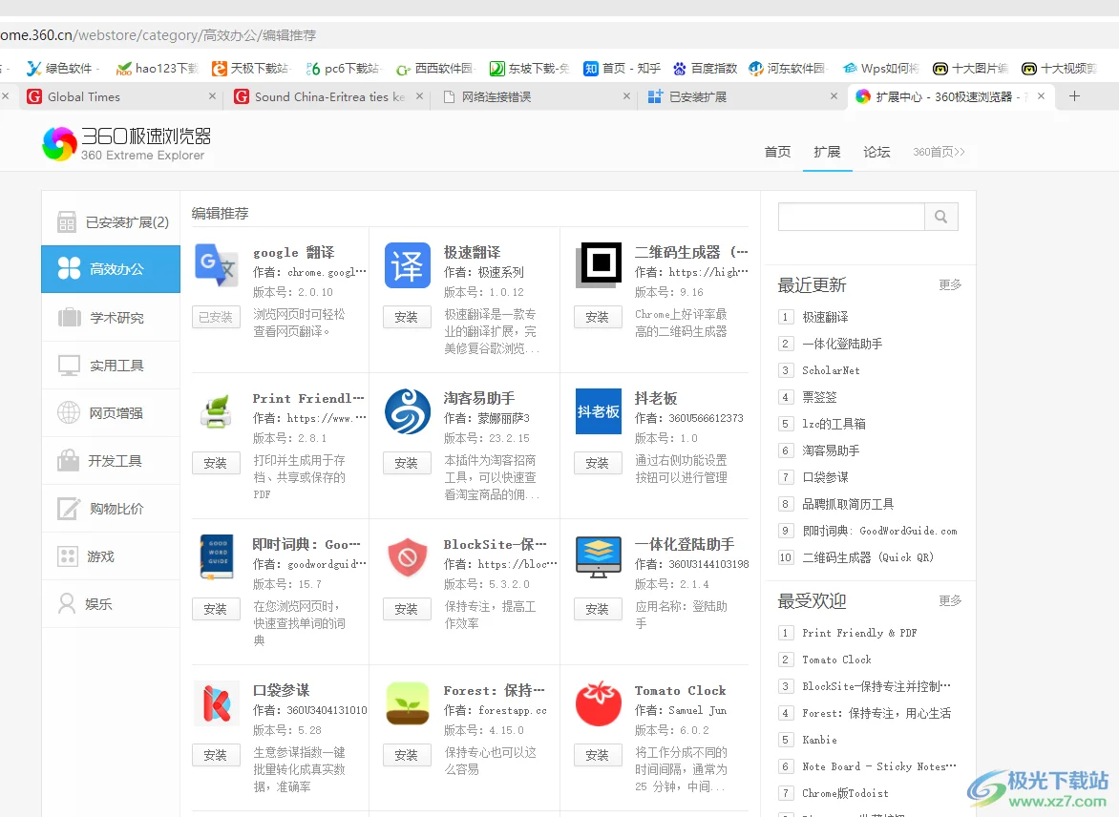Select the 游戏 category
Viewport: 1119px width, 817px height.
[111, 556]
